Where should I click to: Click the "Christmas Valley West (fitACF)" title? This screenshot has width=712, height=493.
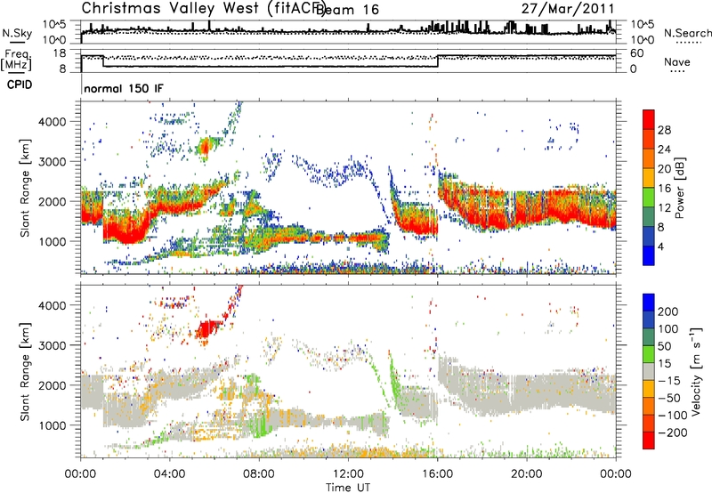pyautogui.click(x=202, y=9)
